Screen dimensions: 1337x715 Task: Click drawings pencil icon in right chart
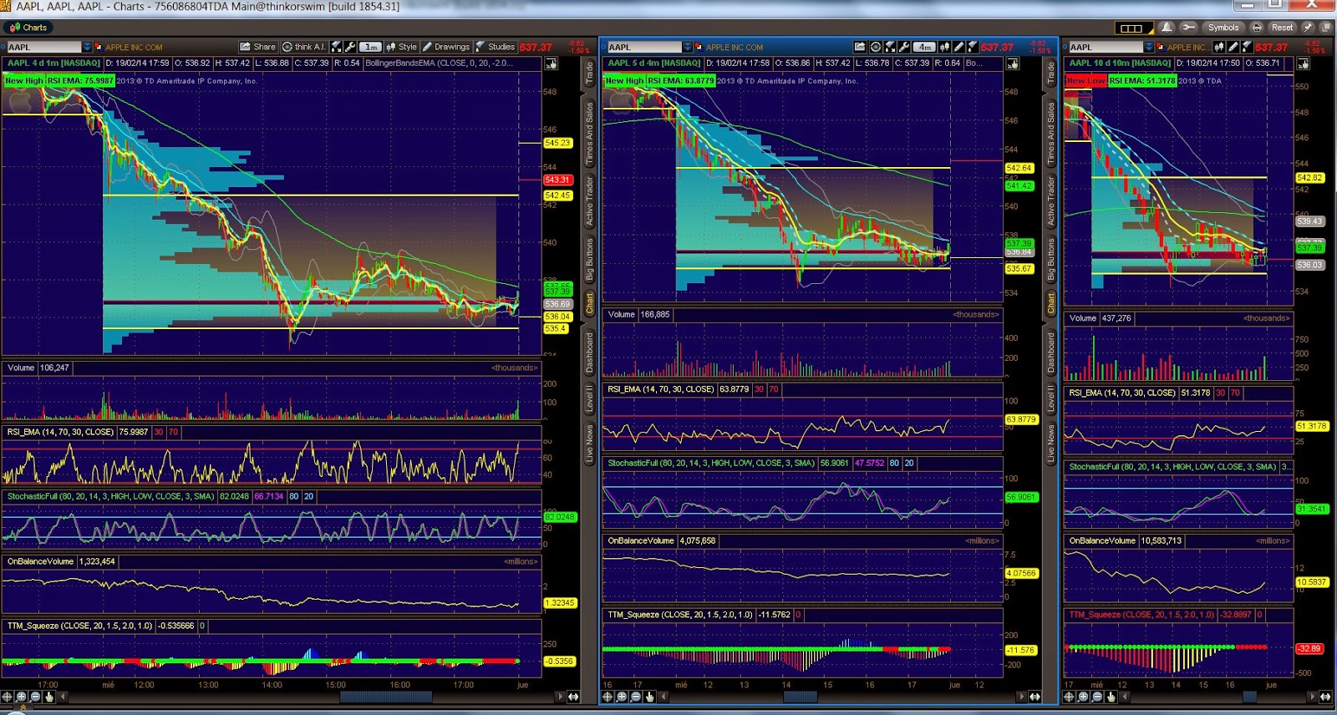click(x=1233, y=47)
